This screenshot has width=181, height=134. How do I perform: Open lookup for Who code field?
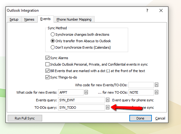(x=156, y=85)
